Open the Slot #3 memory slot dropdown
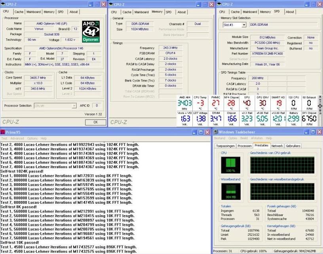323x254 pixels. click(244, 25)
